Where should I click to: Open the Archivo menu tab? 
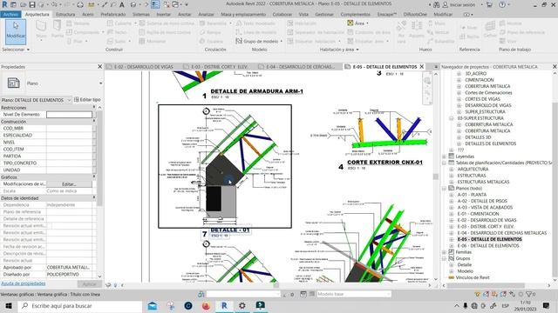pyautogui.click(x=10, y=15)
